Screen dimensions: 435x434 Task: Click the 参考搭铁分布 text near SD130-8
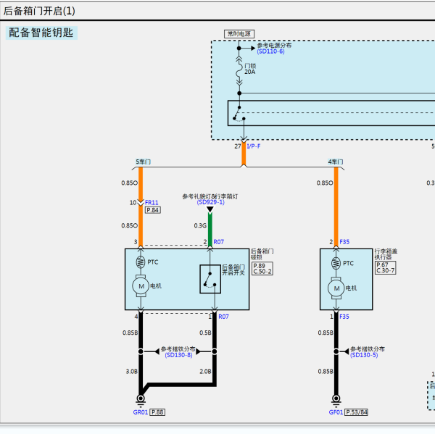[178, 349]
